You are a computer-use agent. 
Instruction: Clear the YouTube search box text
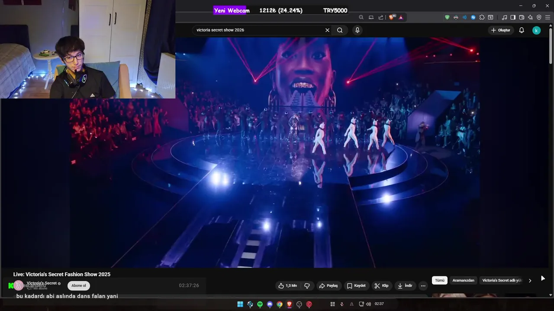[327, 30]
